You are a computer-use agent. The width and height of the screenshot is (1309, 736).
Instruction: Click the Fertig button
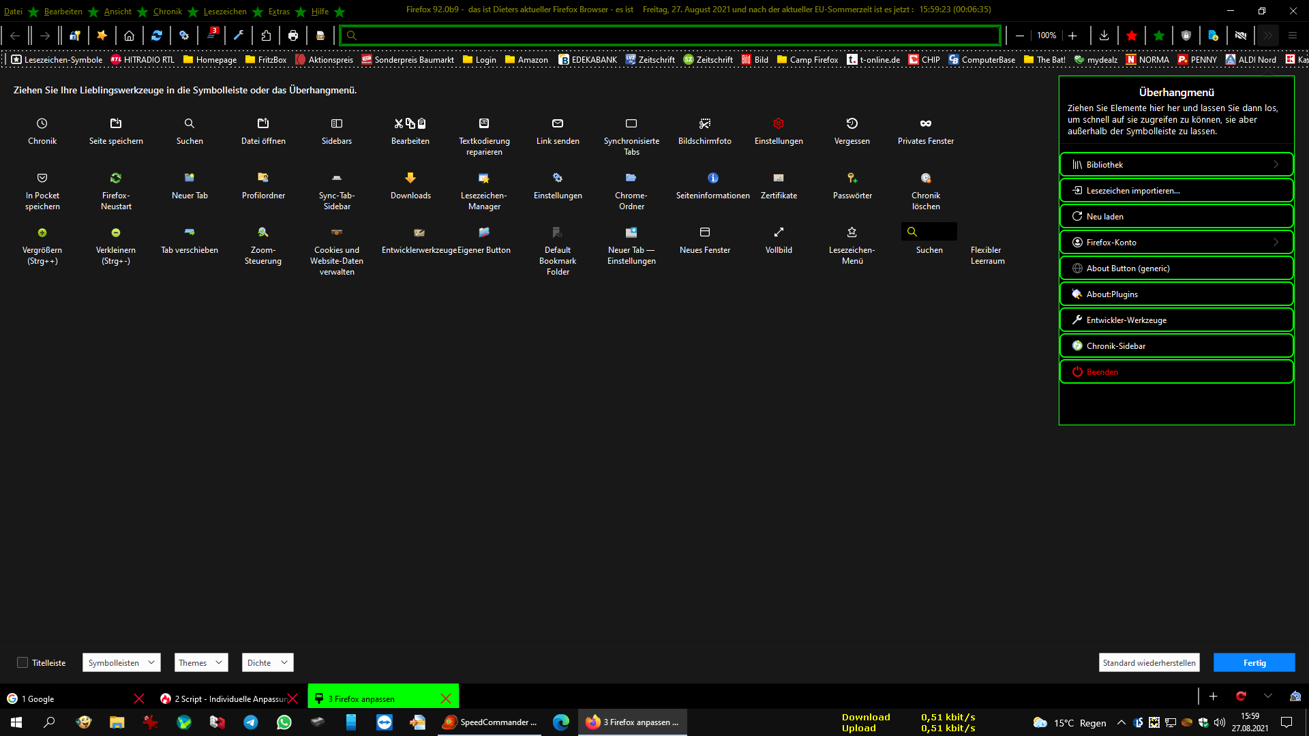[x=1254, y=662]
